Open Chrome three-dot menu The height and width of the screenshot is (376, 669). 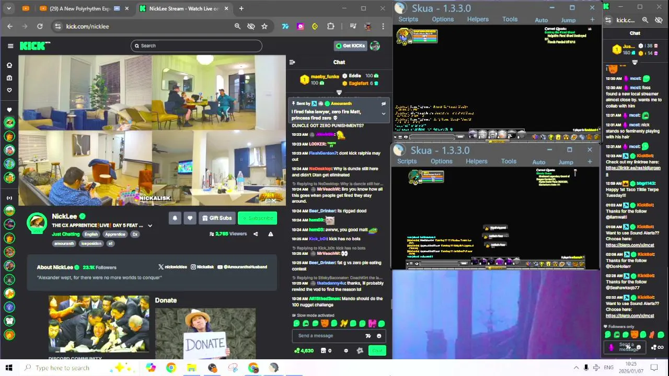tap(383, 26)
